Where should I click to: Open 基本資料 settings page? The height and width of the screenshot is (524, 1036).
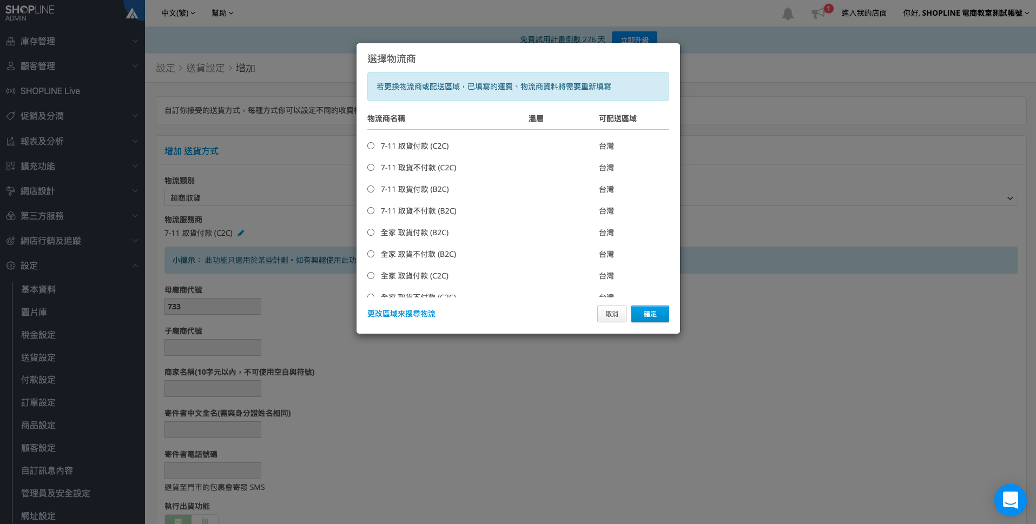point(38,289)
